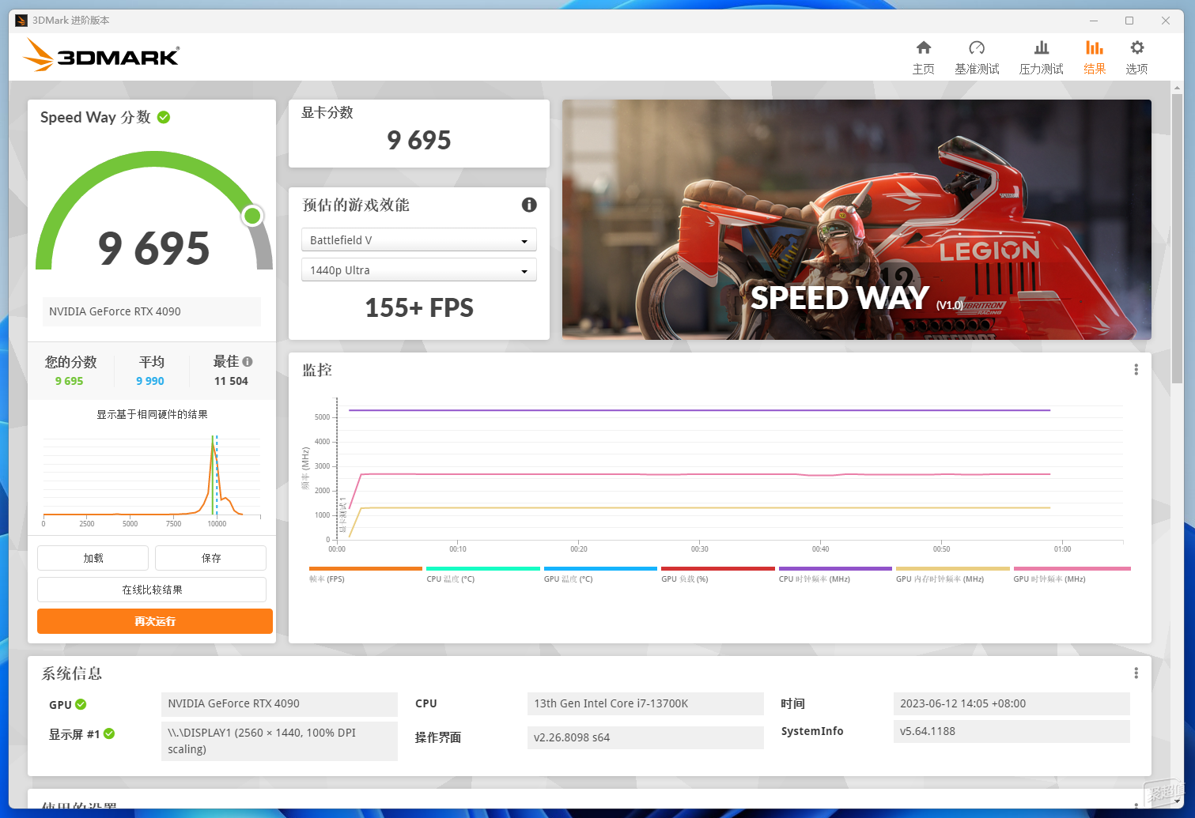Image resolution: width=1195 pixels, height=818 pixels.
Task: Click the best score 11 504
Action: click(x=231, y=381)
